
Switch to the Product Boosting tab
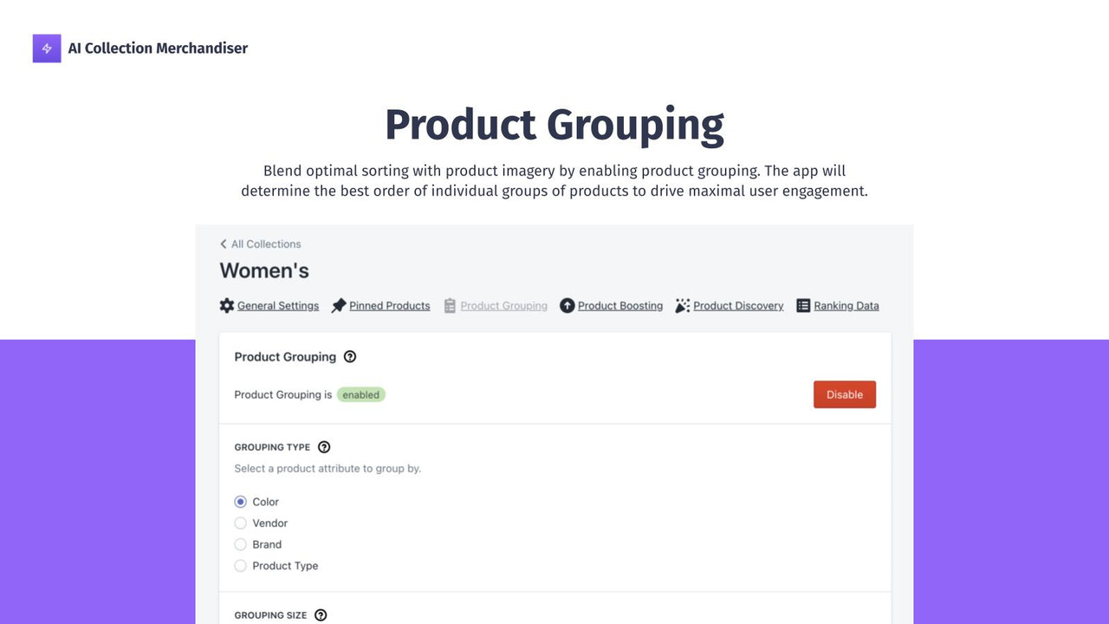(x=619, y=305)
